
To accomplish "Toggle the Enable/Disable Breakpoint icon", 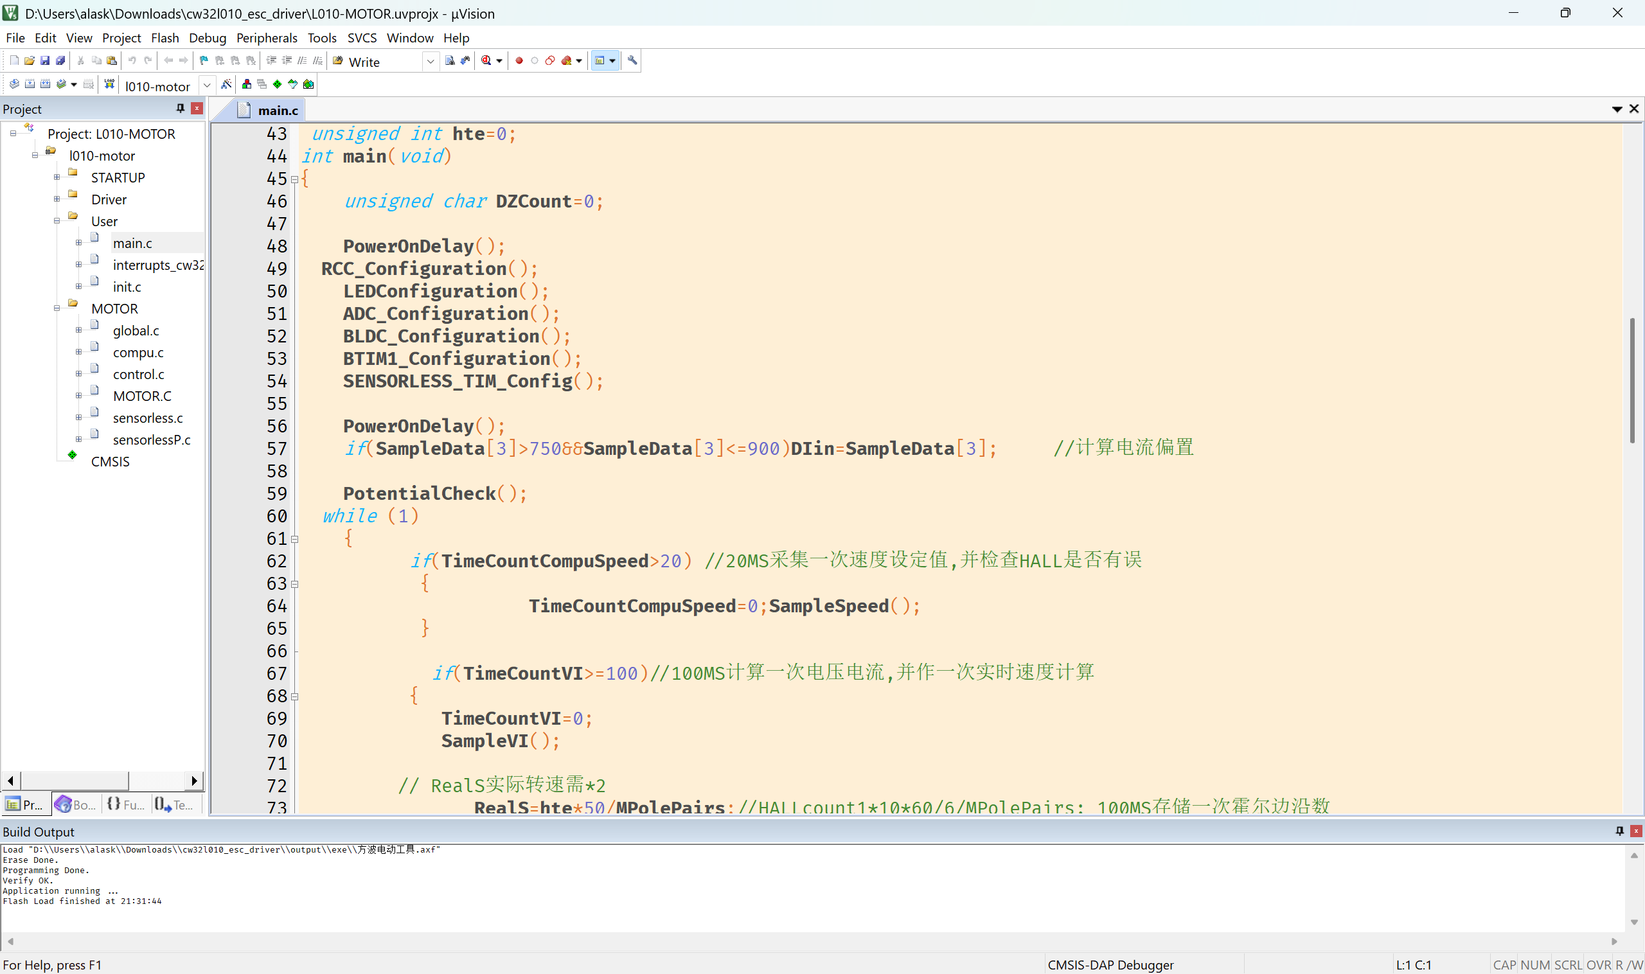I will (x=535, y=60).
